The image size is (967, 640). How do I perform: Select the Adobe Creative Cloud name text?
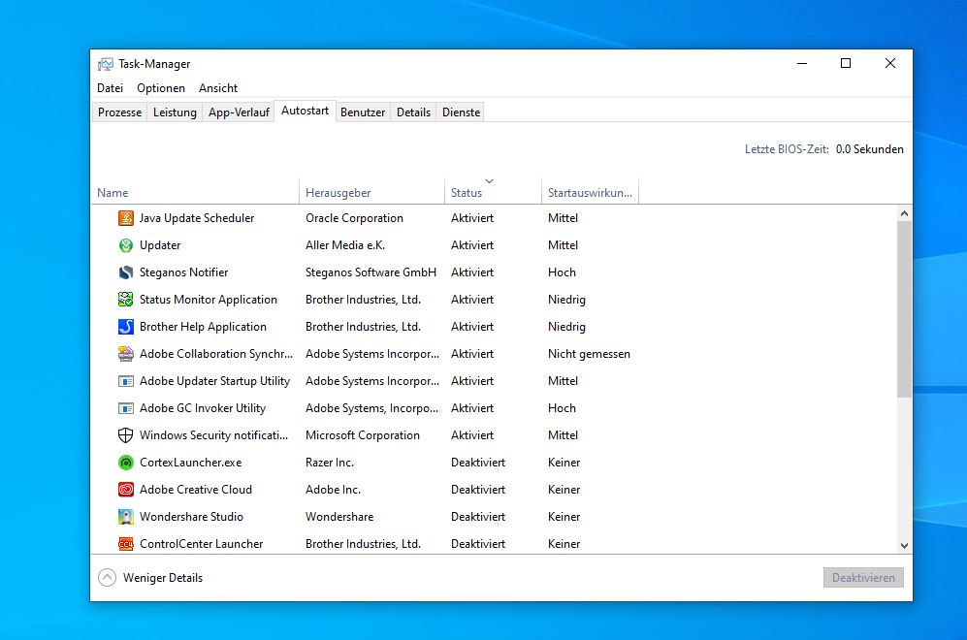click(x=196, y=490)
